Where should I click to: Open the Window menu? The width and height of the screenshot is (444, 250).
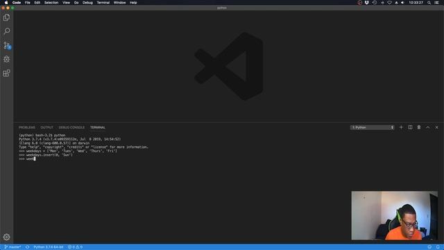pos(119,3)
